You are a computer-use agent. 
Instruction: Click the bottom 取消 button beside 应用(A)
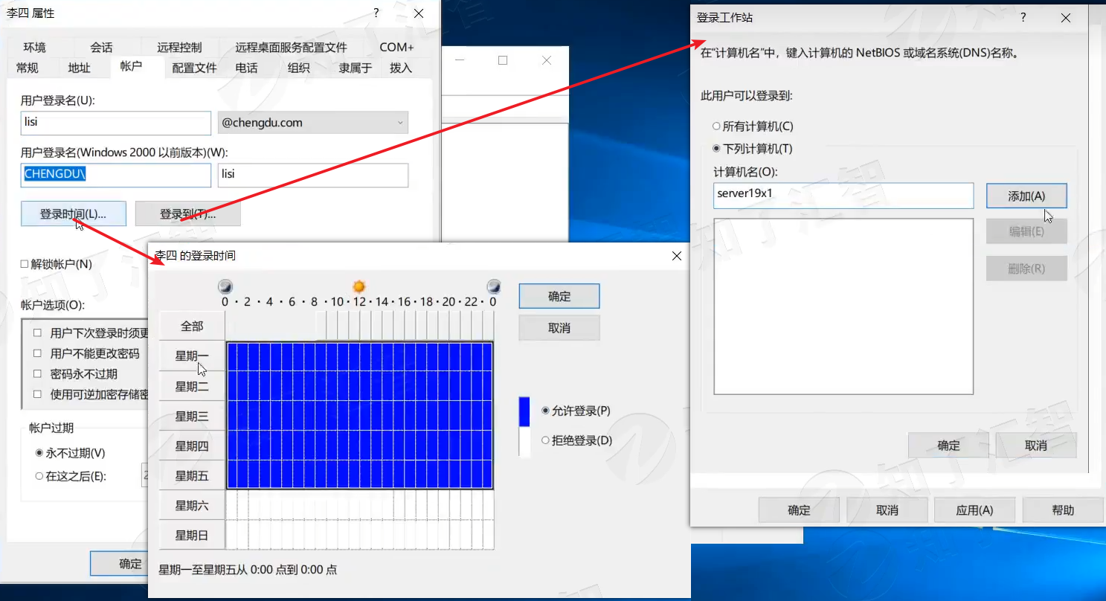pos(887,510)
